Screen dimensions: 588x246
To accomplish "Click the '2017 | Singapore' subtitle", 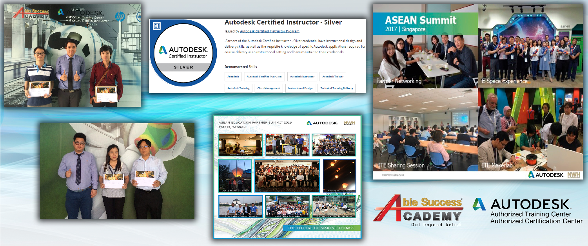I will point(405,29).
